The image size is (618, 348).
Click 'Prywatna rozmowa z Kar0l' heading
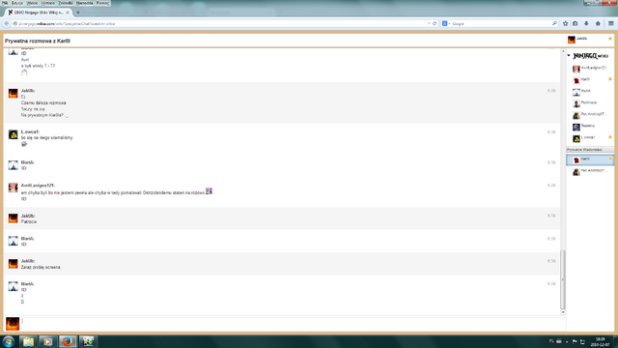click(x=38, y=41)
